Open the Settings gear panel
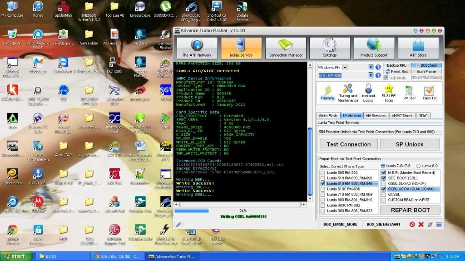465x261 pixels. click(x=330, y=48)
